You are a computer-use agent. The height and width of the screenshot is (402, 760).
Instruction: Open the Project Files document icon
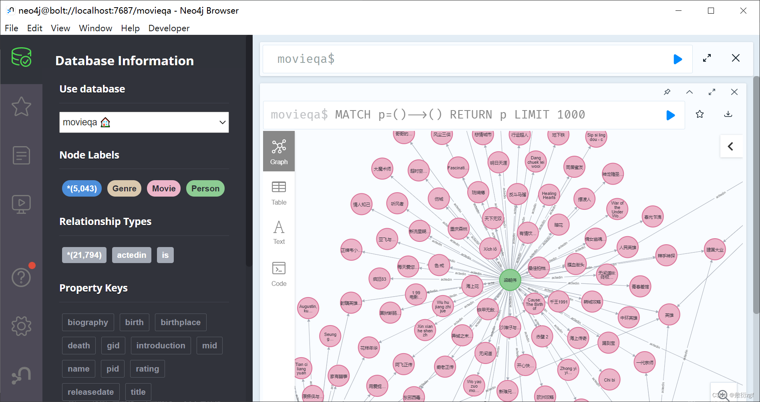21,155
